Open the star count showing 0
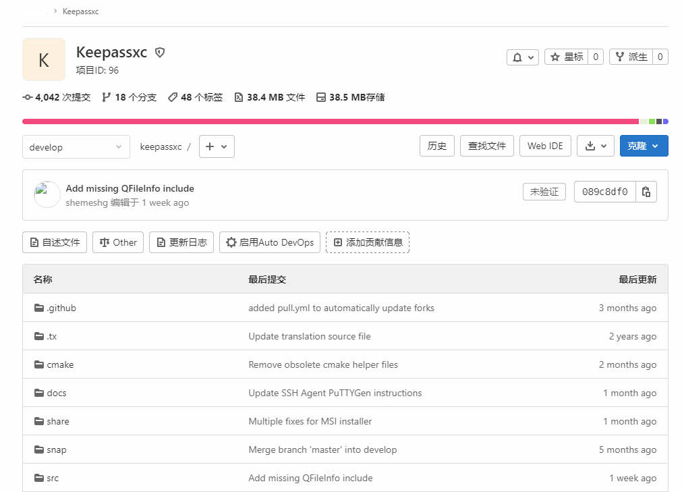 (x=596, y=57)
